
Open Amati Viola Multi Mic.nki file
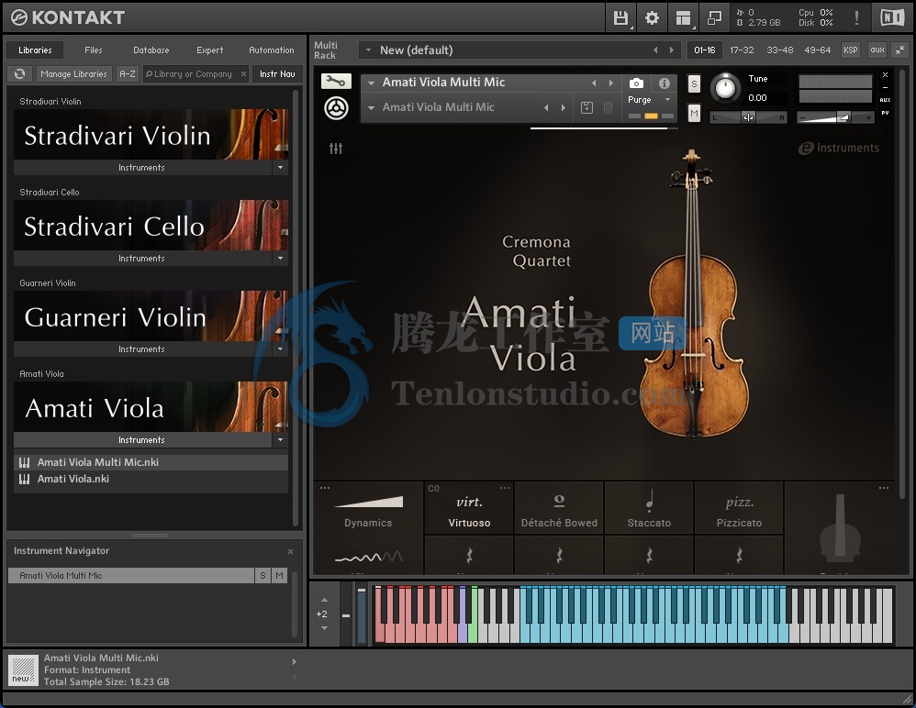pos(151,462)
